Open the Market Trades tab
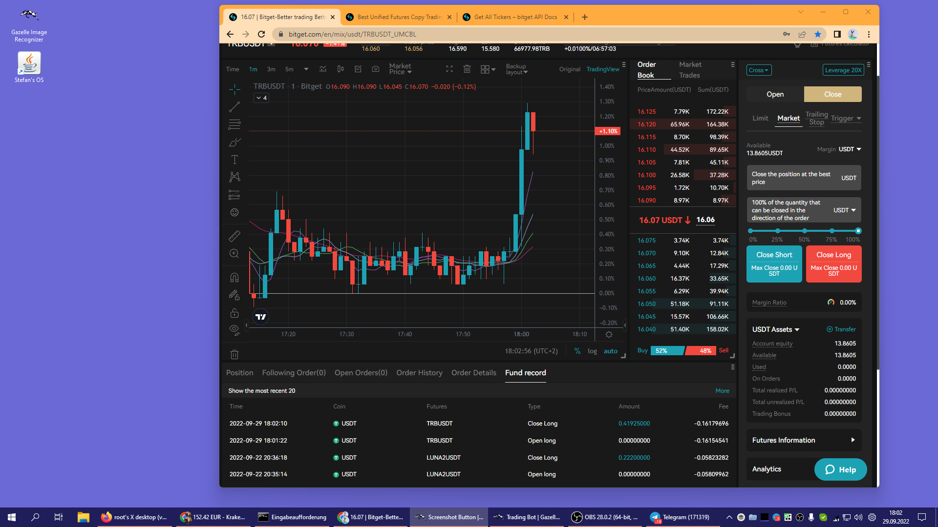The height and width of the screenshot is (527, 938). (x=690, y=70)
